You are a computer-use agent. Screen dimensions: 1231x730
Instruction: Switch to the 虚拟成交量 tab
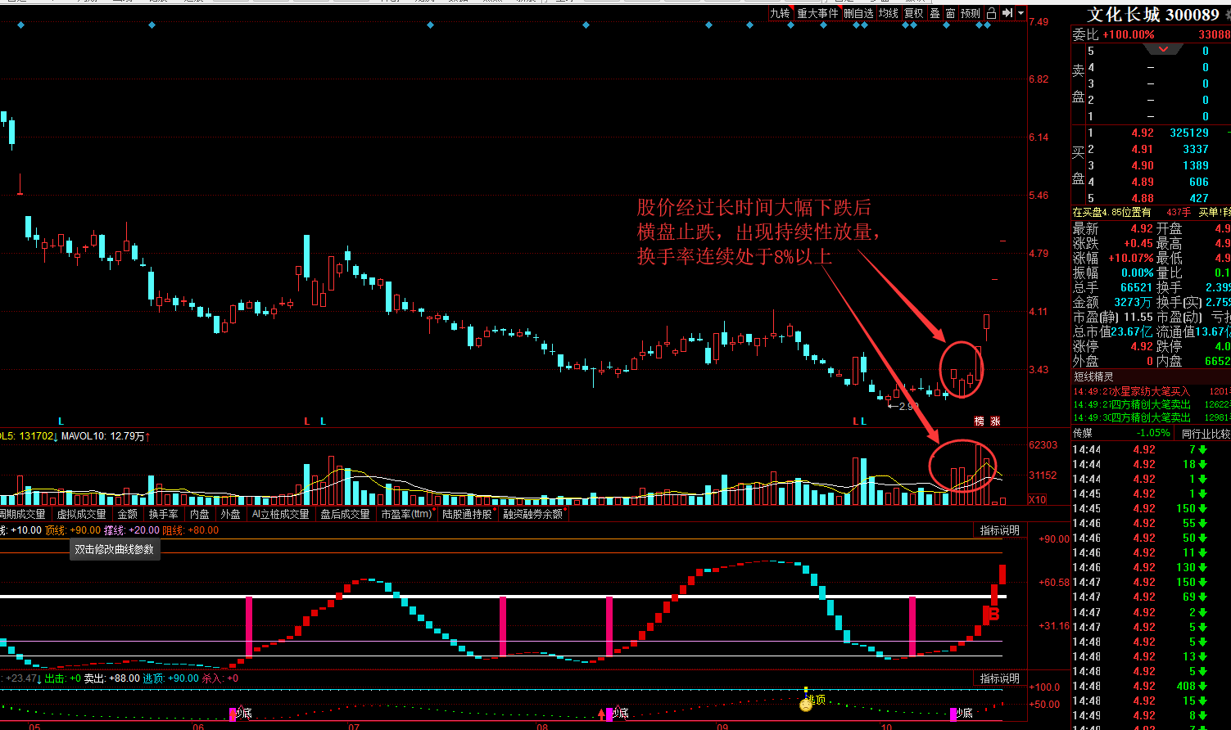point(82,514)
